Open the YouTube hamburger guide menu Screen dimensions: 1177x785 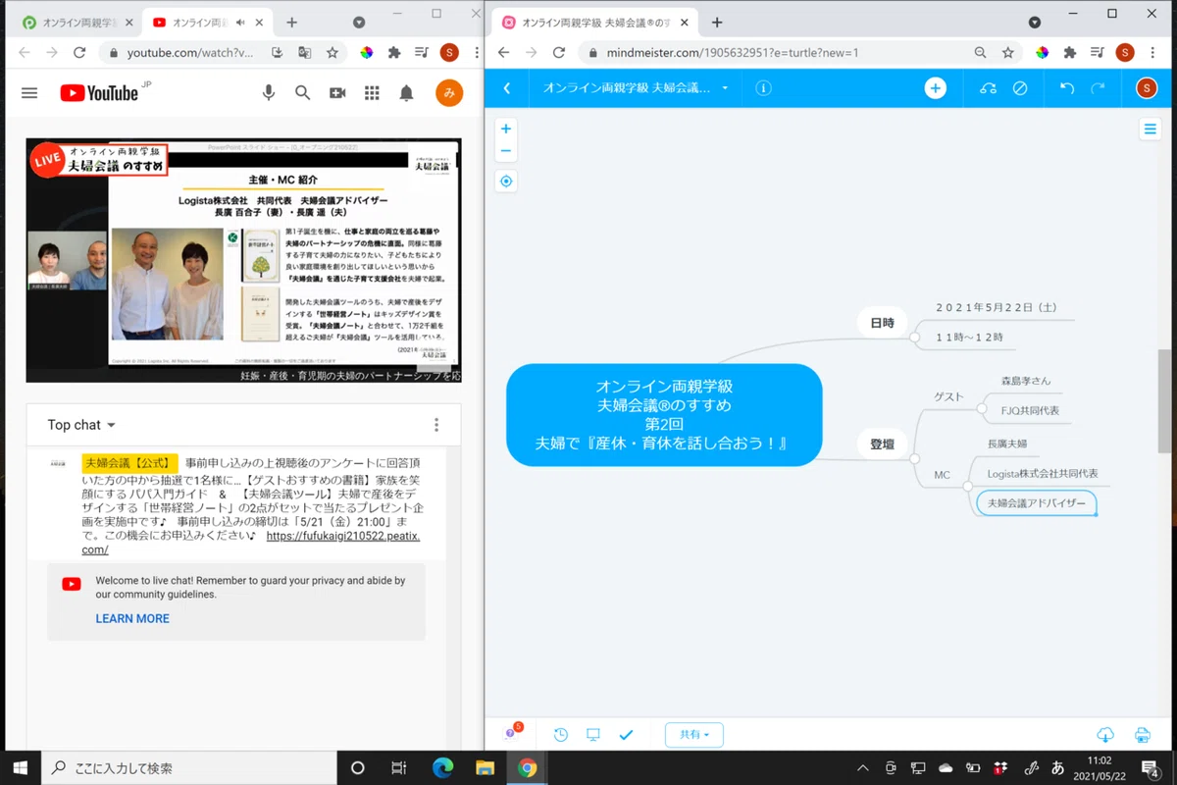(x=29, y=93)
